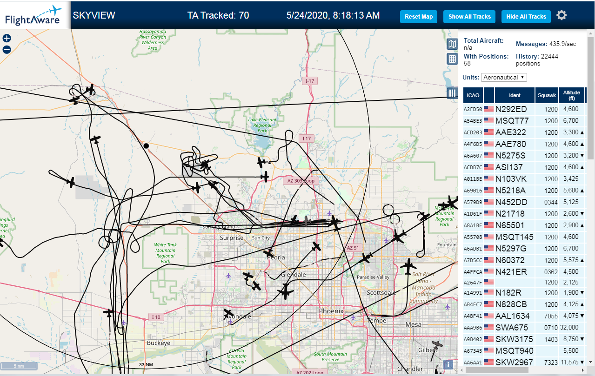The image size is (595, 376).
Task: Select the N292ED aircraft row
Action: pyautogui.click(x=524, y=109)
